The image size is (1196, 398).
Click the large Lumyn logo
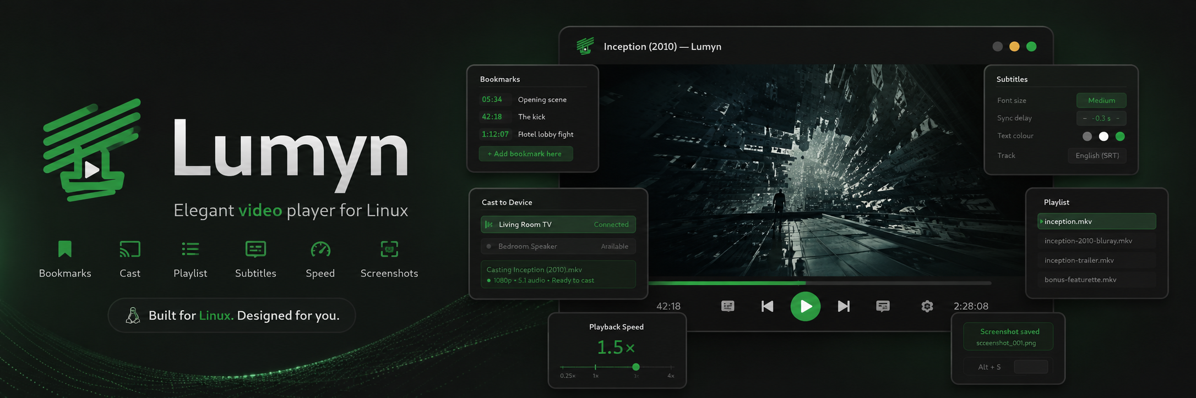tap(91, 150)
